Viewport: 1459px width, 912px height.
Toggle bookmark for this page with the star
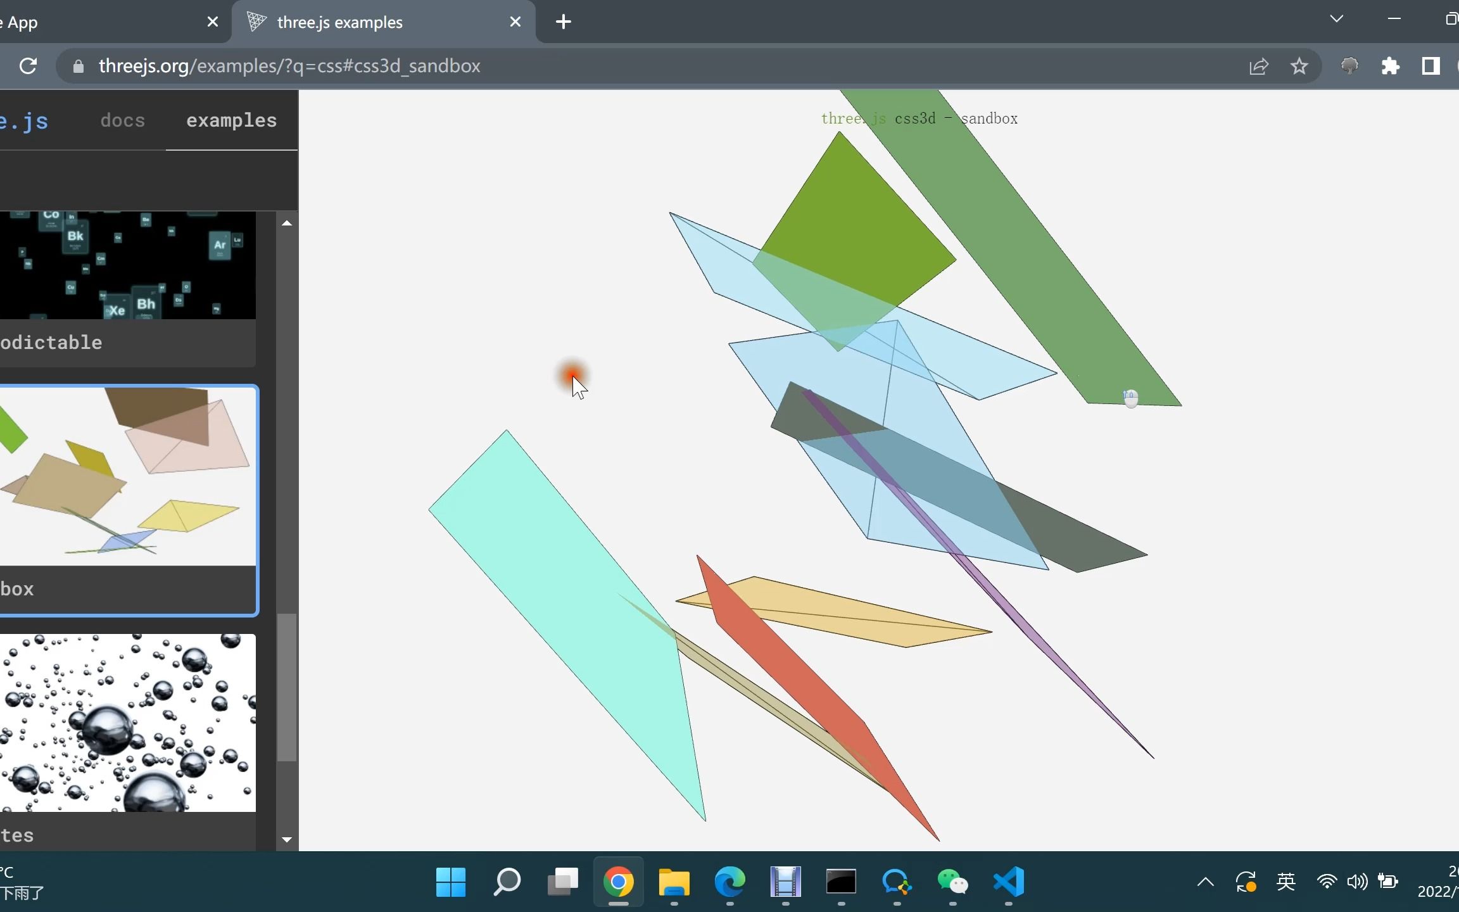pos(1299,66)
